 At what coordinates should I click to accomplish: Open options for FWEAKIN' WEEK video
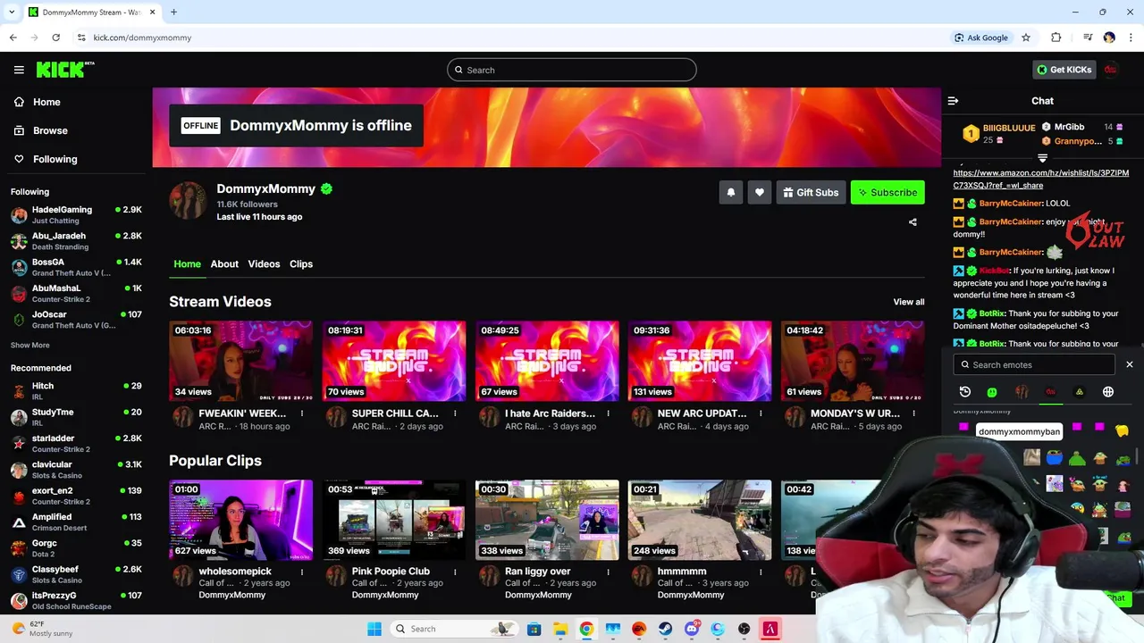(302, 413)
